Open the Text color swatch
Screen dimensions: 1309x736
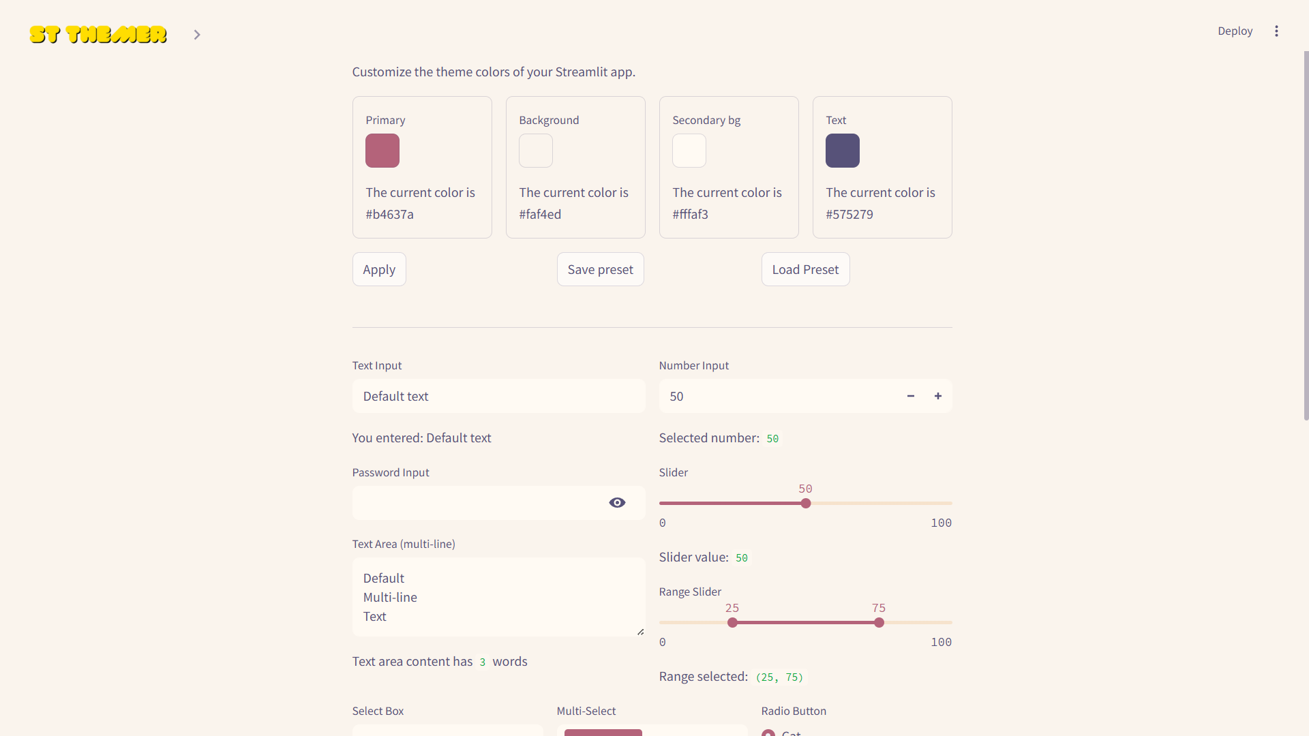pyautogui.click(x=843, y=151)
